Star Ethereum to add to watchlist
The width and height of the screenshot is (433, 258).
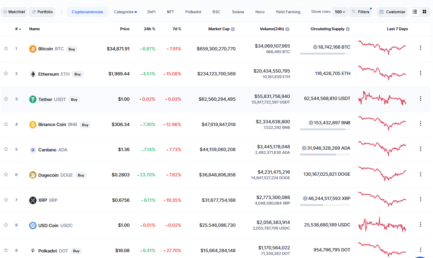[6, 73]
